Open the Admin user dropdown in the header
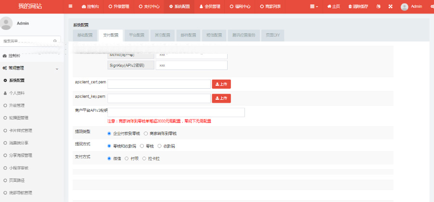434x202 pixels. click(x=417, y=7)
